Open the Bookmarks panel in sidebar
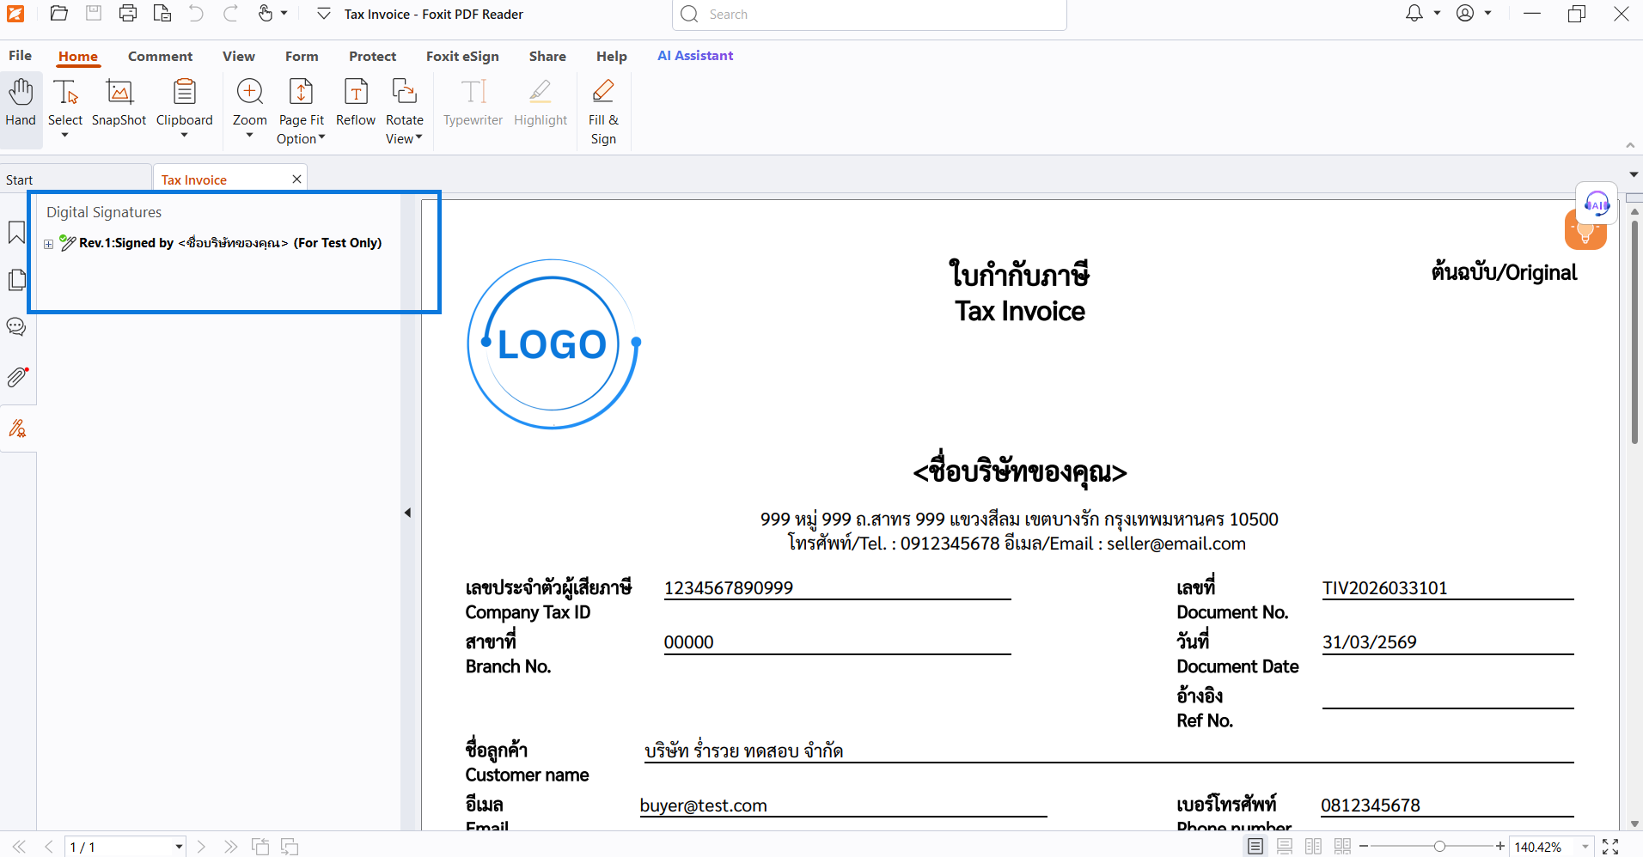1643x857 pixels. (16, 233)
